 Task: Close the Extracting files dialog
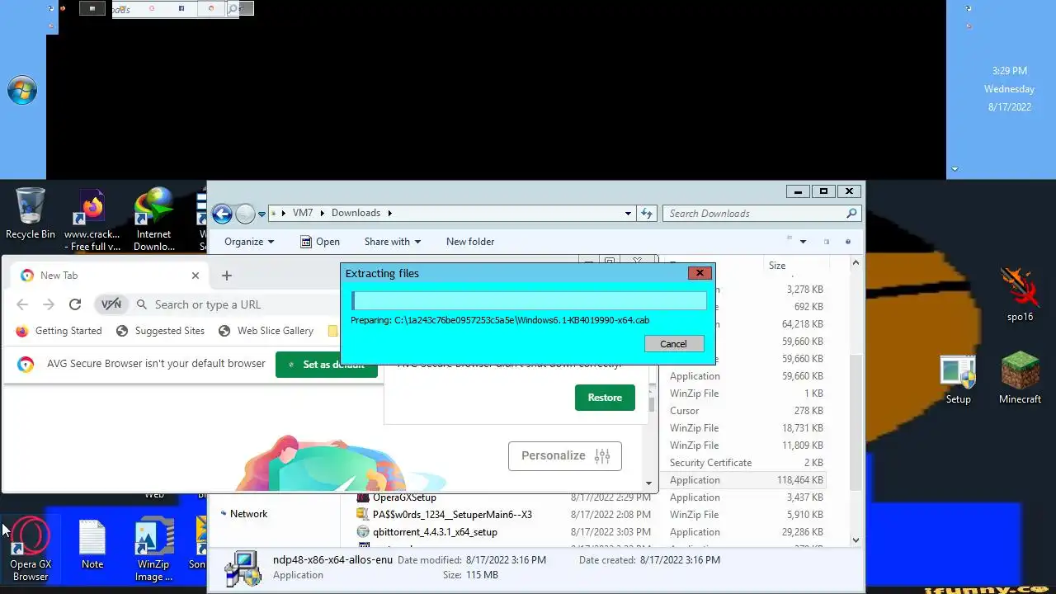click(x=700, y=273)
